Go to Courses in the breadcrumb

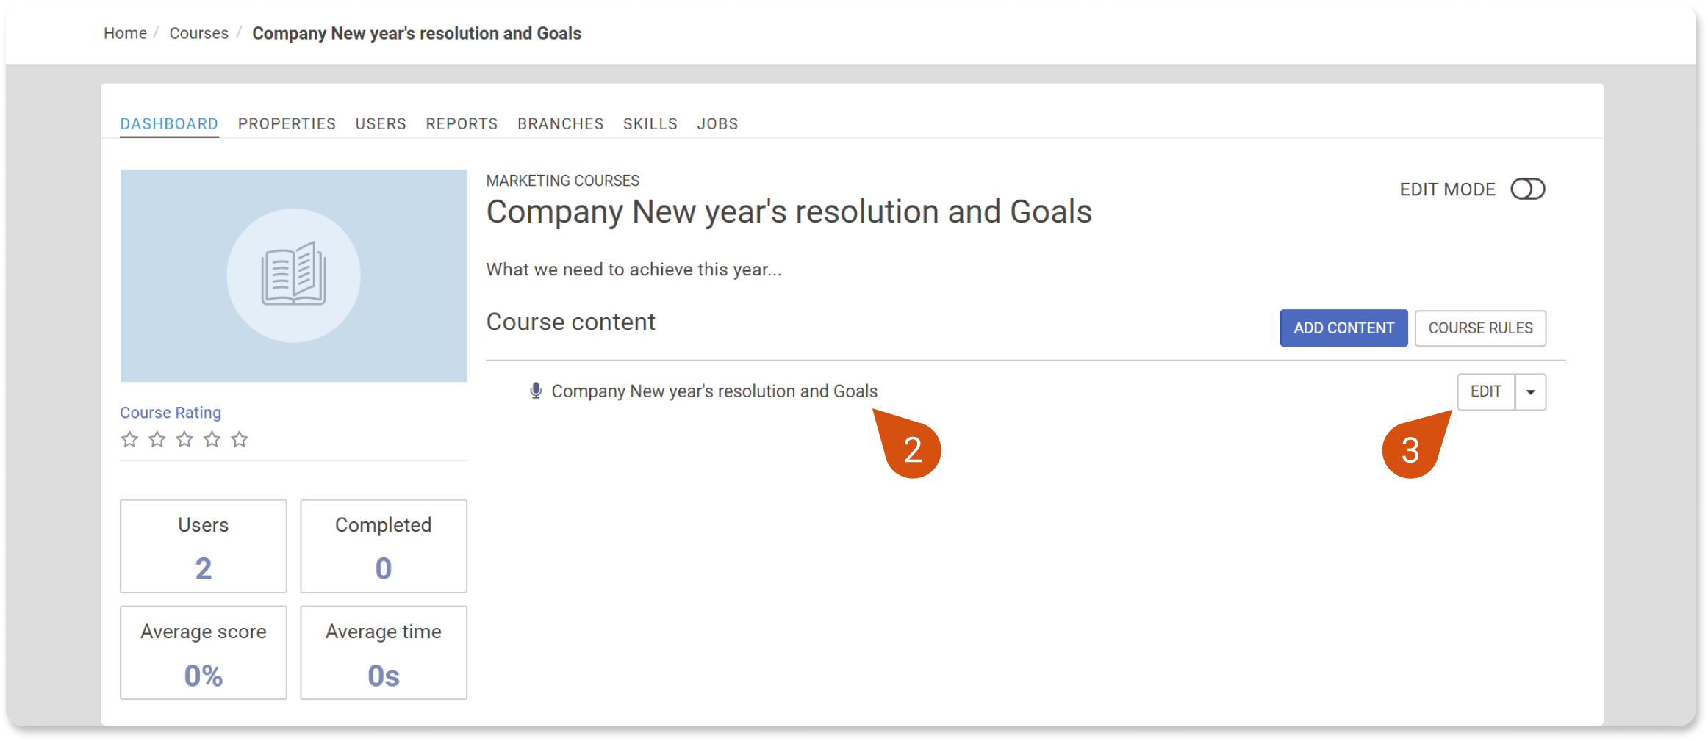[198, 33]
